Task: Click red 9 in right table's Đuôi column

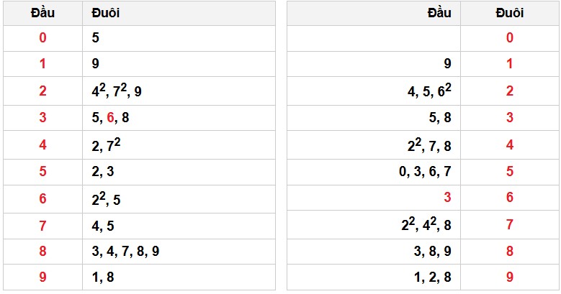Action: tap(509, 277)
